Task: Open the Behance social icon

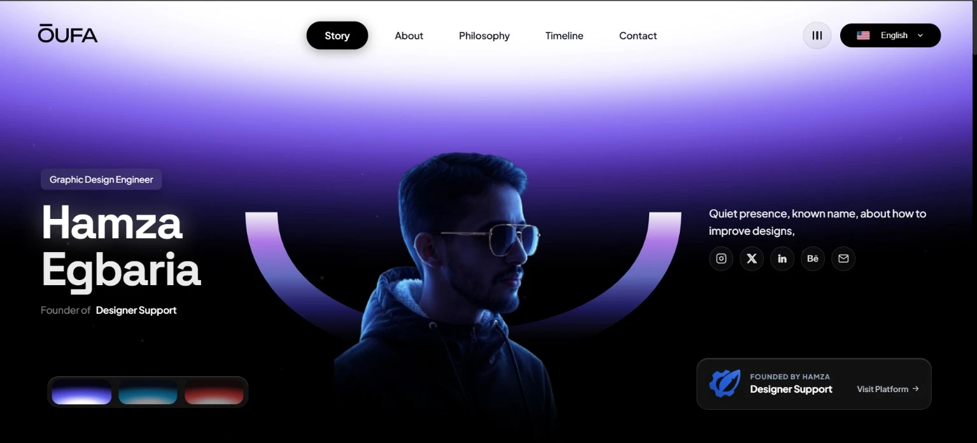Action: tap(813, 258)
